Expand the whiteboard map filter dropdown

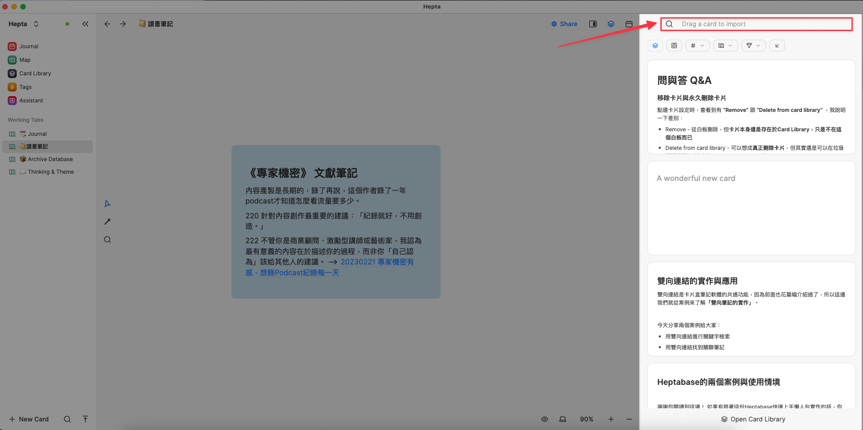pyautogui.click(x=725, y=46)
